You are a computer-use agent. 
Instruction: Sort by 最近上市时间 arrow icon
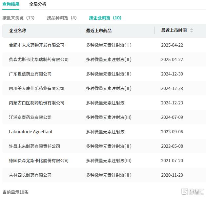(192, 31)
